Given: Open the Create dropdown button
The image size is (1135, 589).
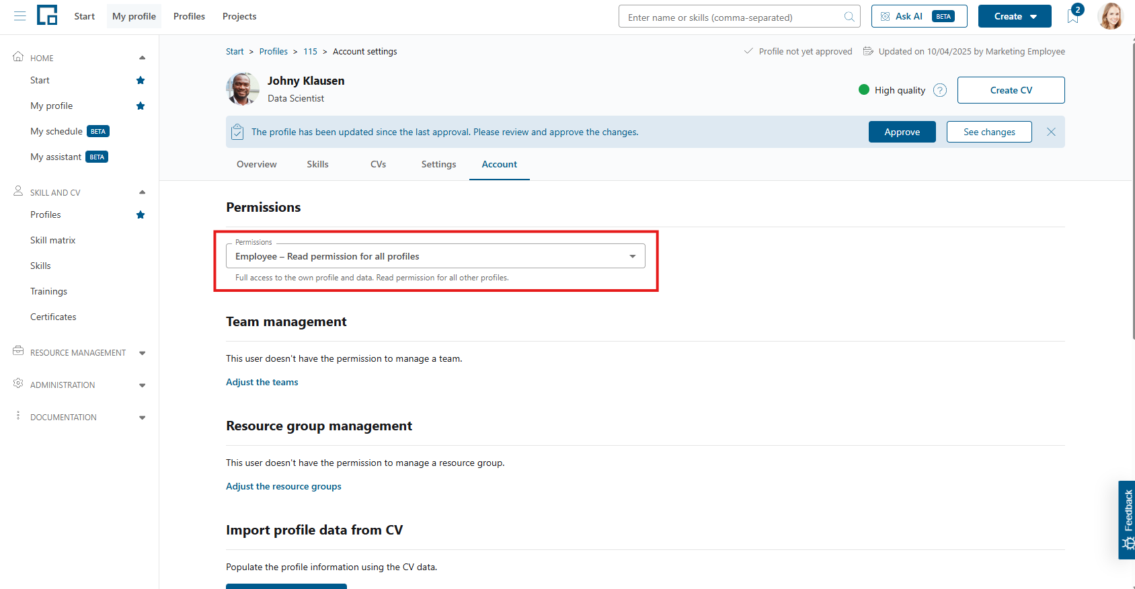Looking at the screenshot, I should [x=1015, y=16].
